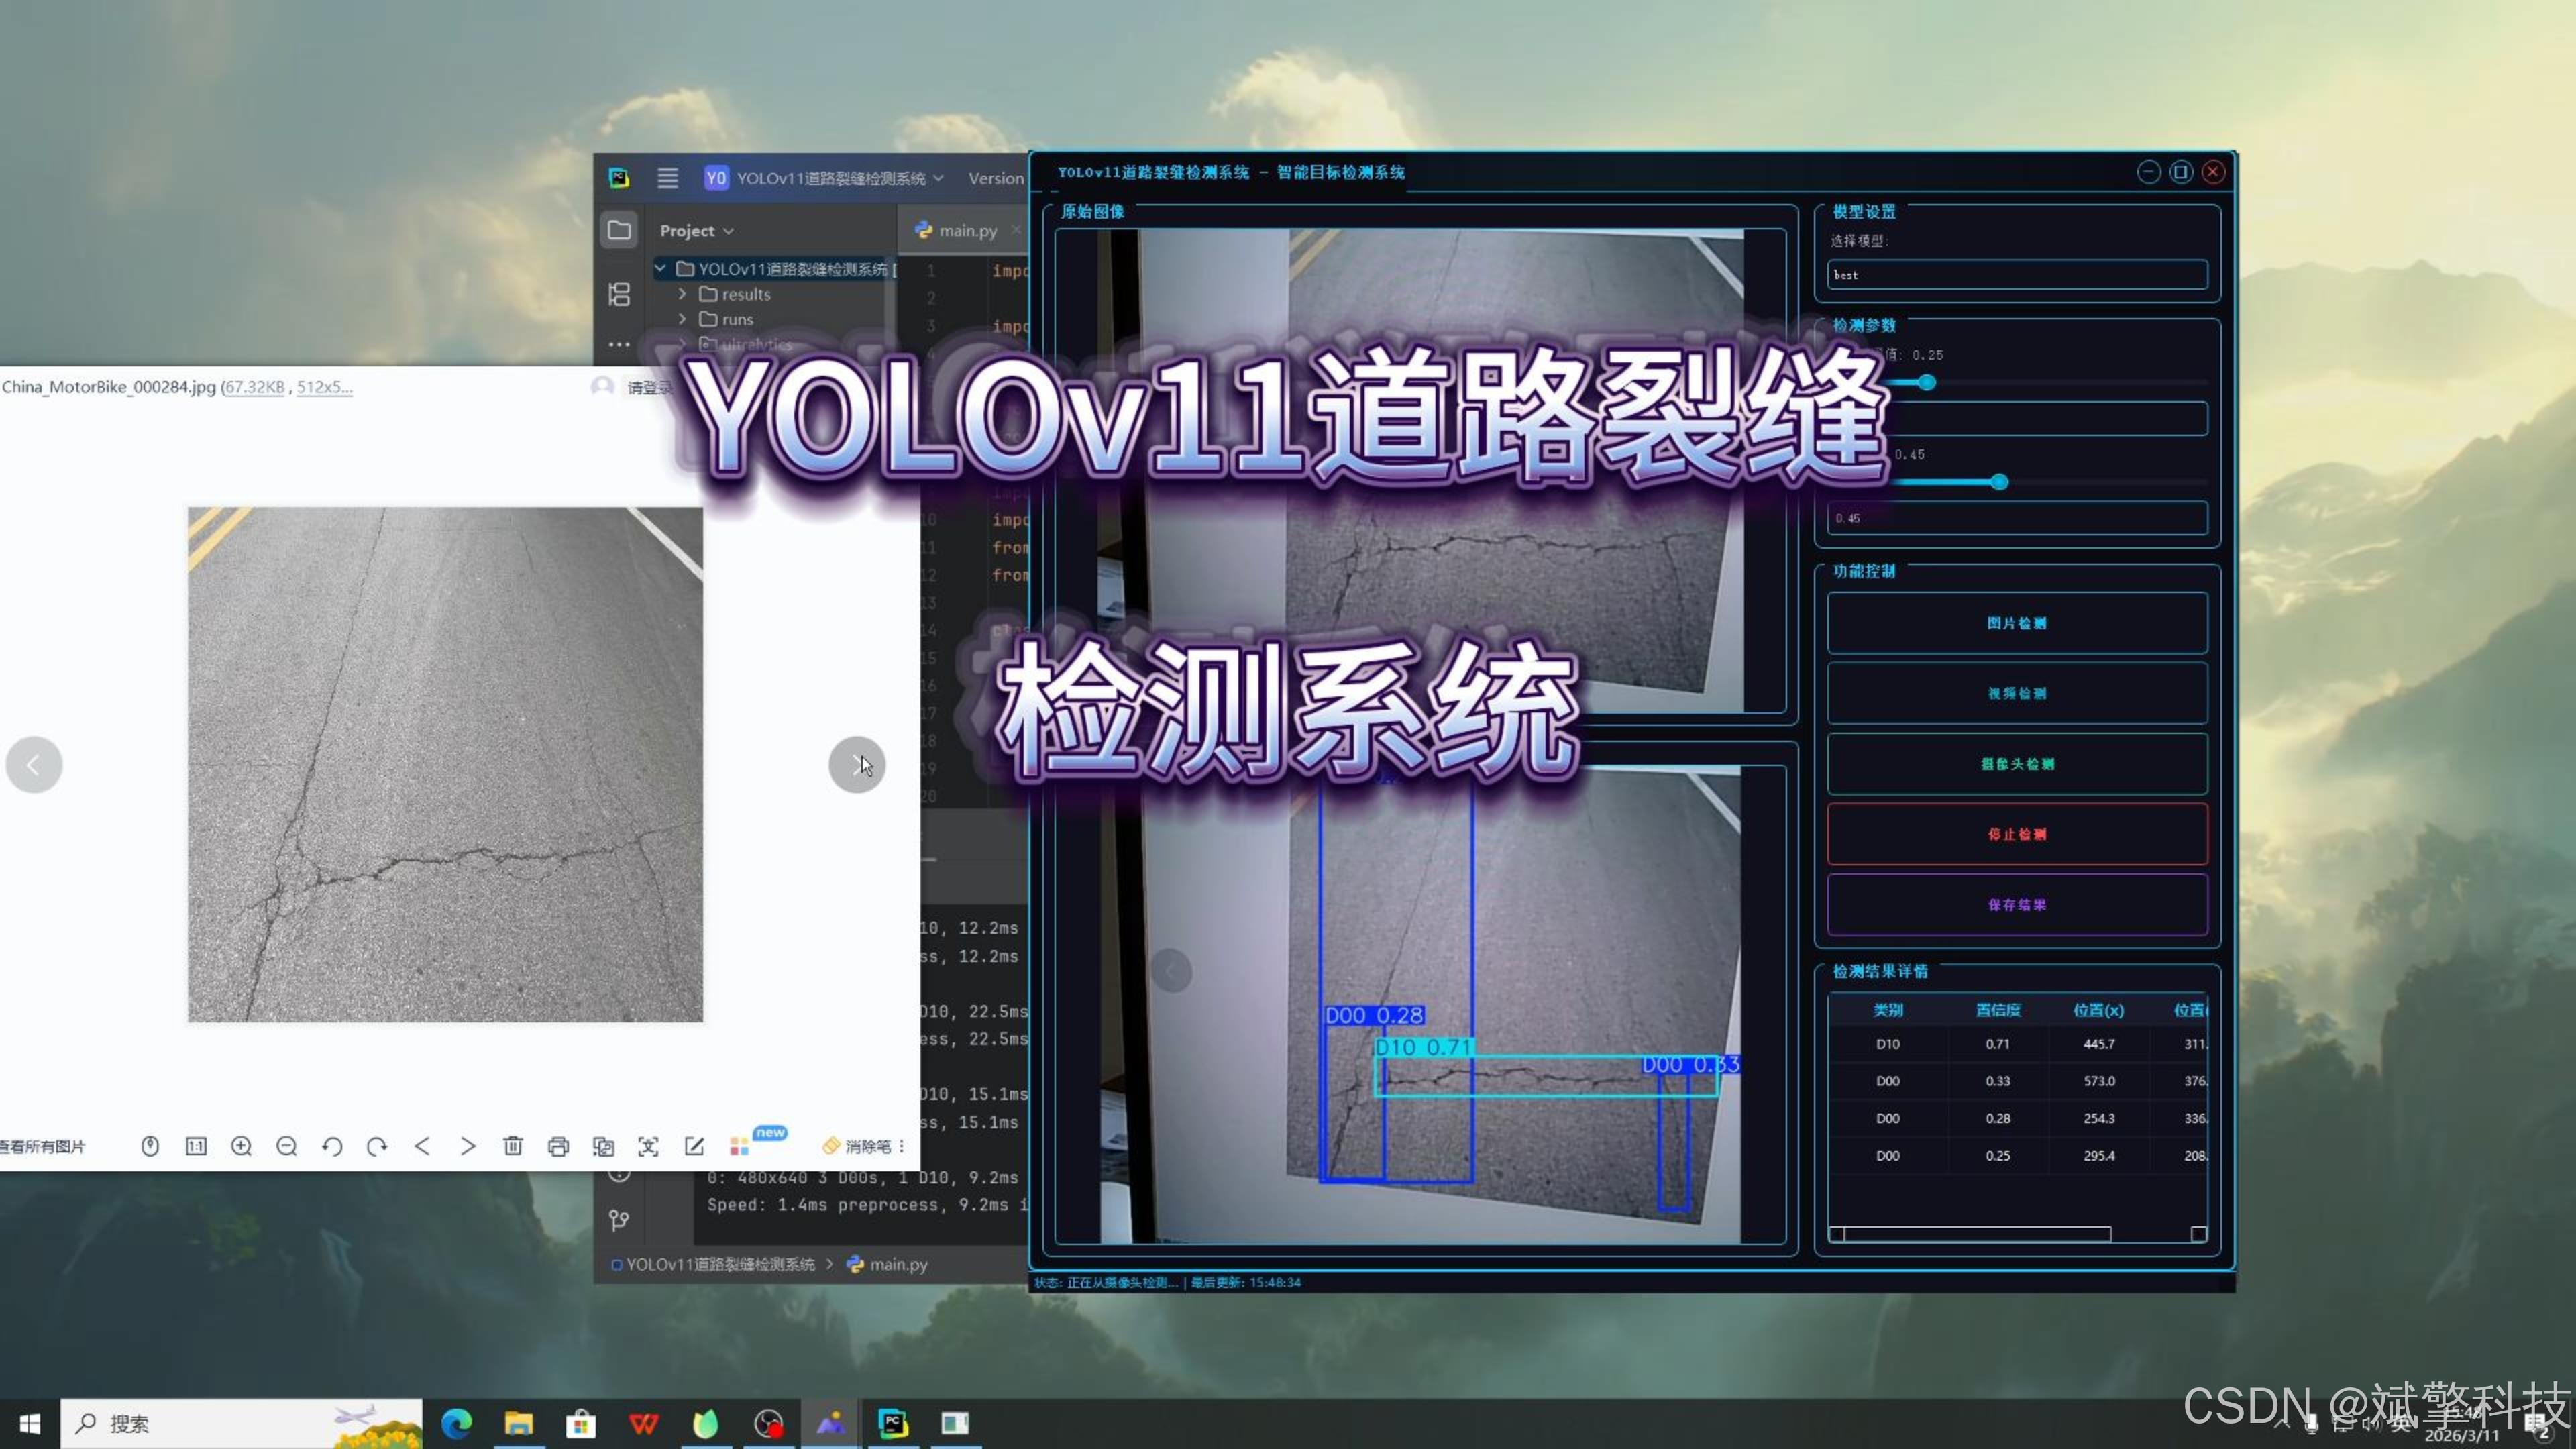Click the zoom out magnifier icon
Screen dimensions: 2576x1449
pyautogui.click(x=287, y=1146)
